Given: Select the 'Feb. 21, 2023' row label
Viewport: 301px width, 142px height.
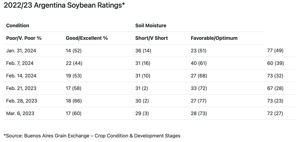Looking at the screenshot, I should (x=21, y=88).
